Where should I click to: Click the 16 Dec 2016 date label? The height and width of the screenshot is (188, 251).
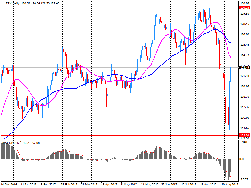(x=9, y=185)
